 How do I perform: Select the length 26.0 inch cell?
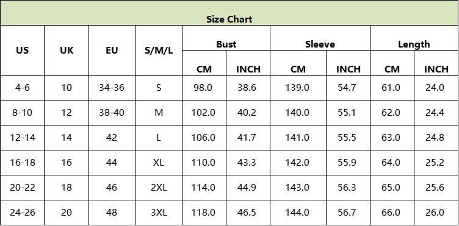point(436,213)
